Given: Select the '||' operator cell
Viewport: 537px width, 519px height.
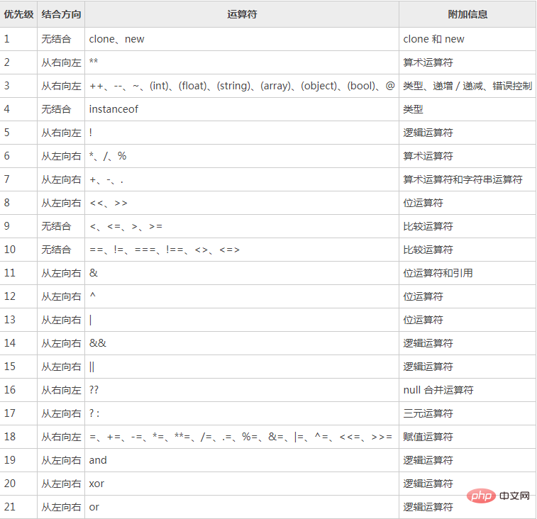Looking at the screenshot, I should pyautogui.click(x=242, y=367).
